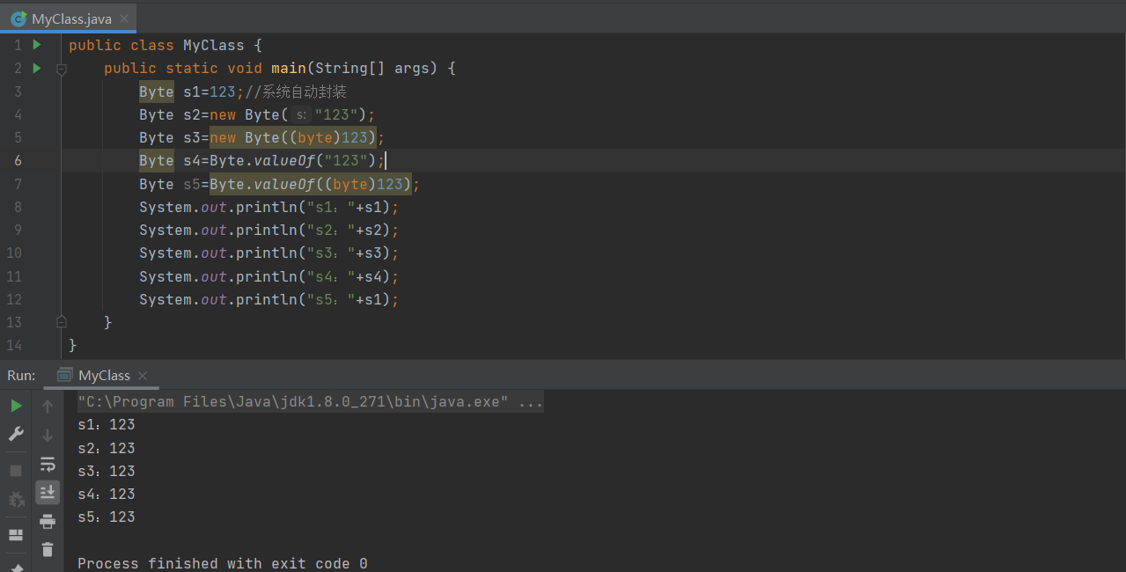Click 'Process finished with exit code 0'
The width and height of the screenshot is (1126, 572).
(223, 563)
